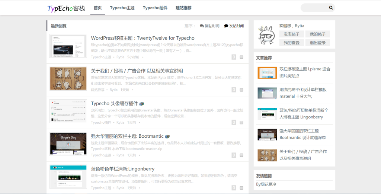Screen dimensions: 381x194
Task: Open Lingonberry thumbnail in main list
Action: (x=68, y=177)
